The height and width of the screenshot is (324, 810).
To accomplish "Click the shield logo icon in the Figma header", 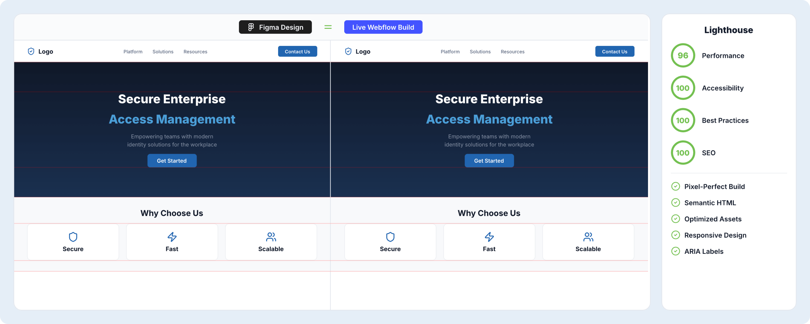I will point(31,51).
